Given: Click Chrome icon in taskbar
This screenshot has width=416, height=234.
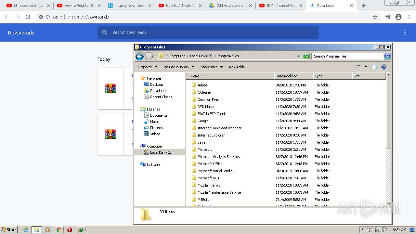Looking at the screenshot, I should pyautogui.click(x=58, y=230).
